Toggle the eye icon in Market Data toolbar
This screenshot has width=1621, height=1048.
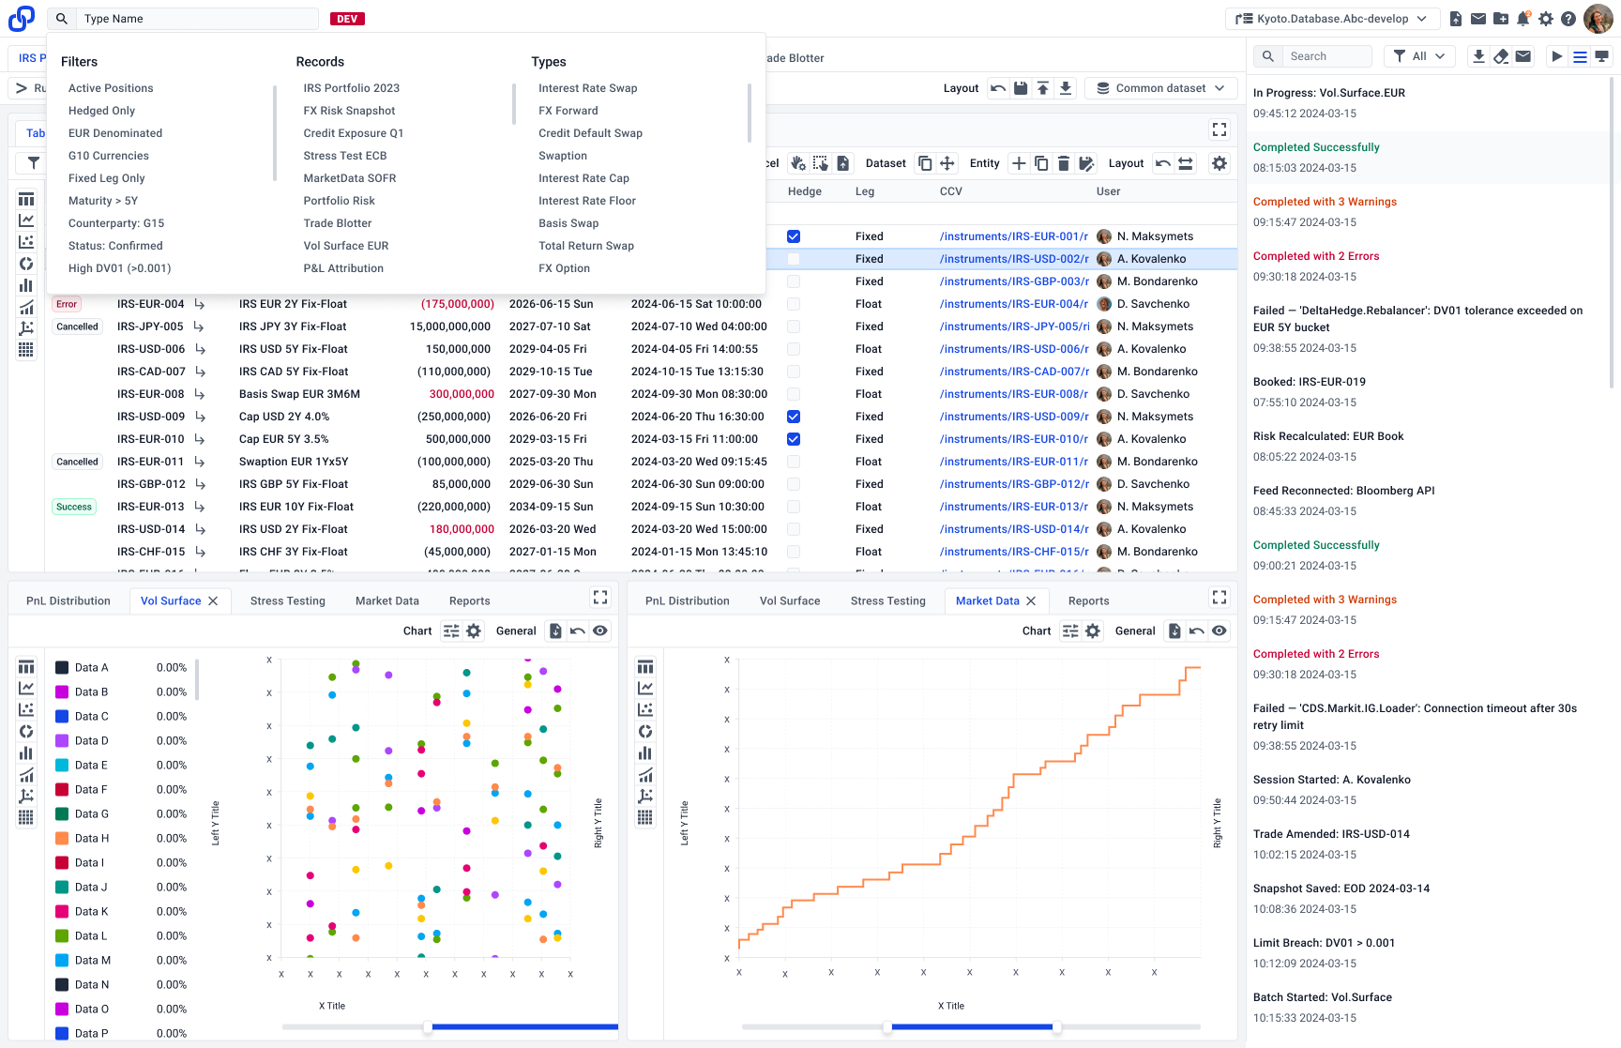click(1220, 631)
